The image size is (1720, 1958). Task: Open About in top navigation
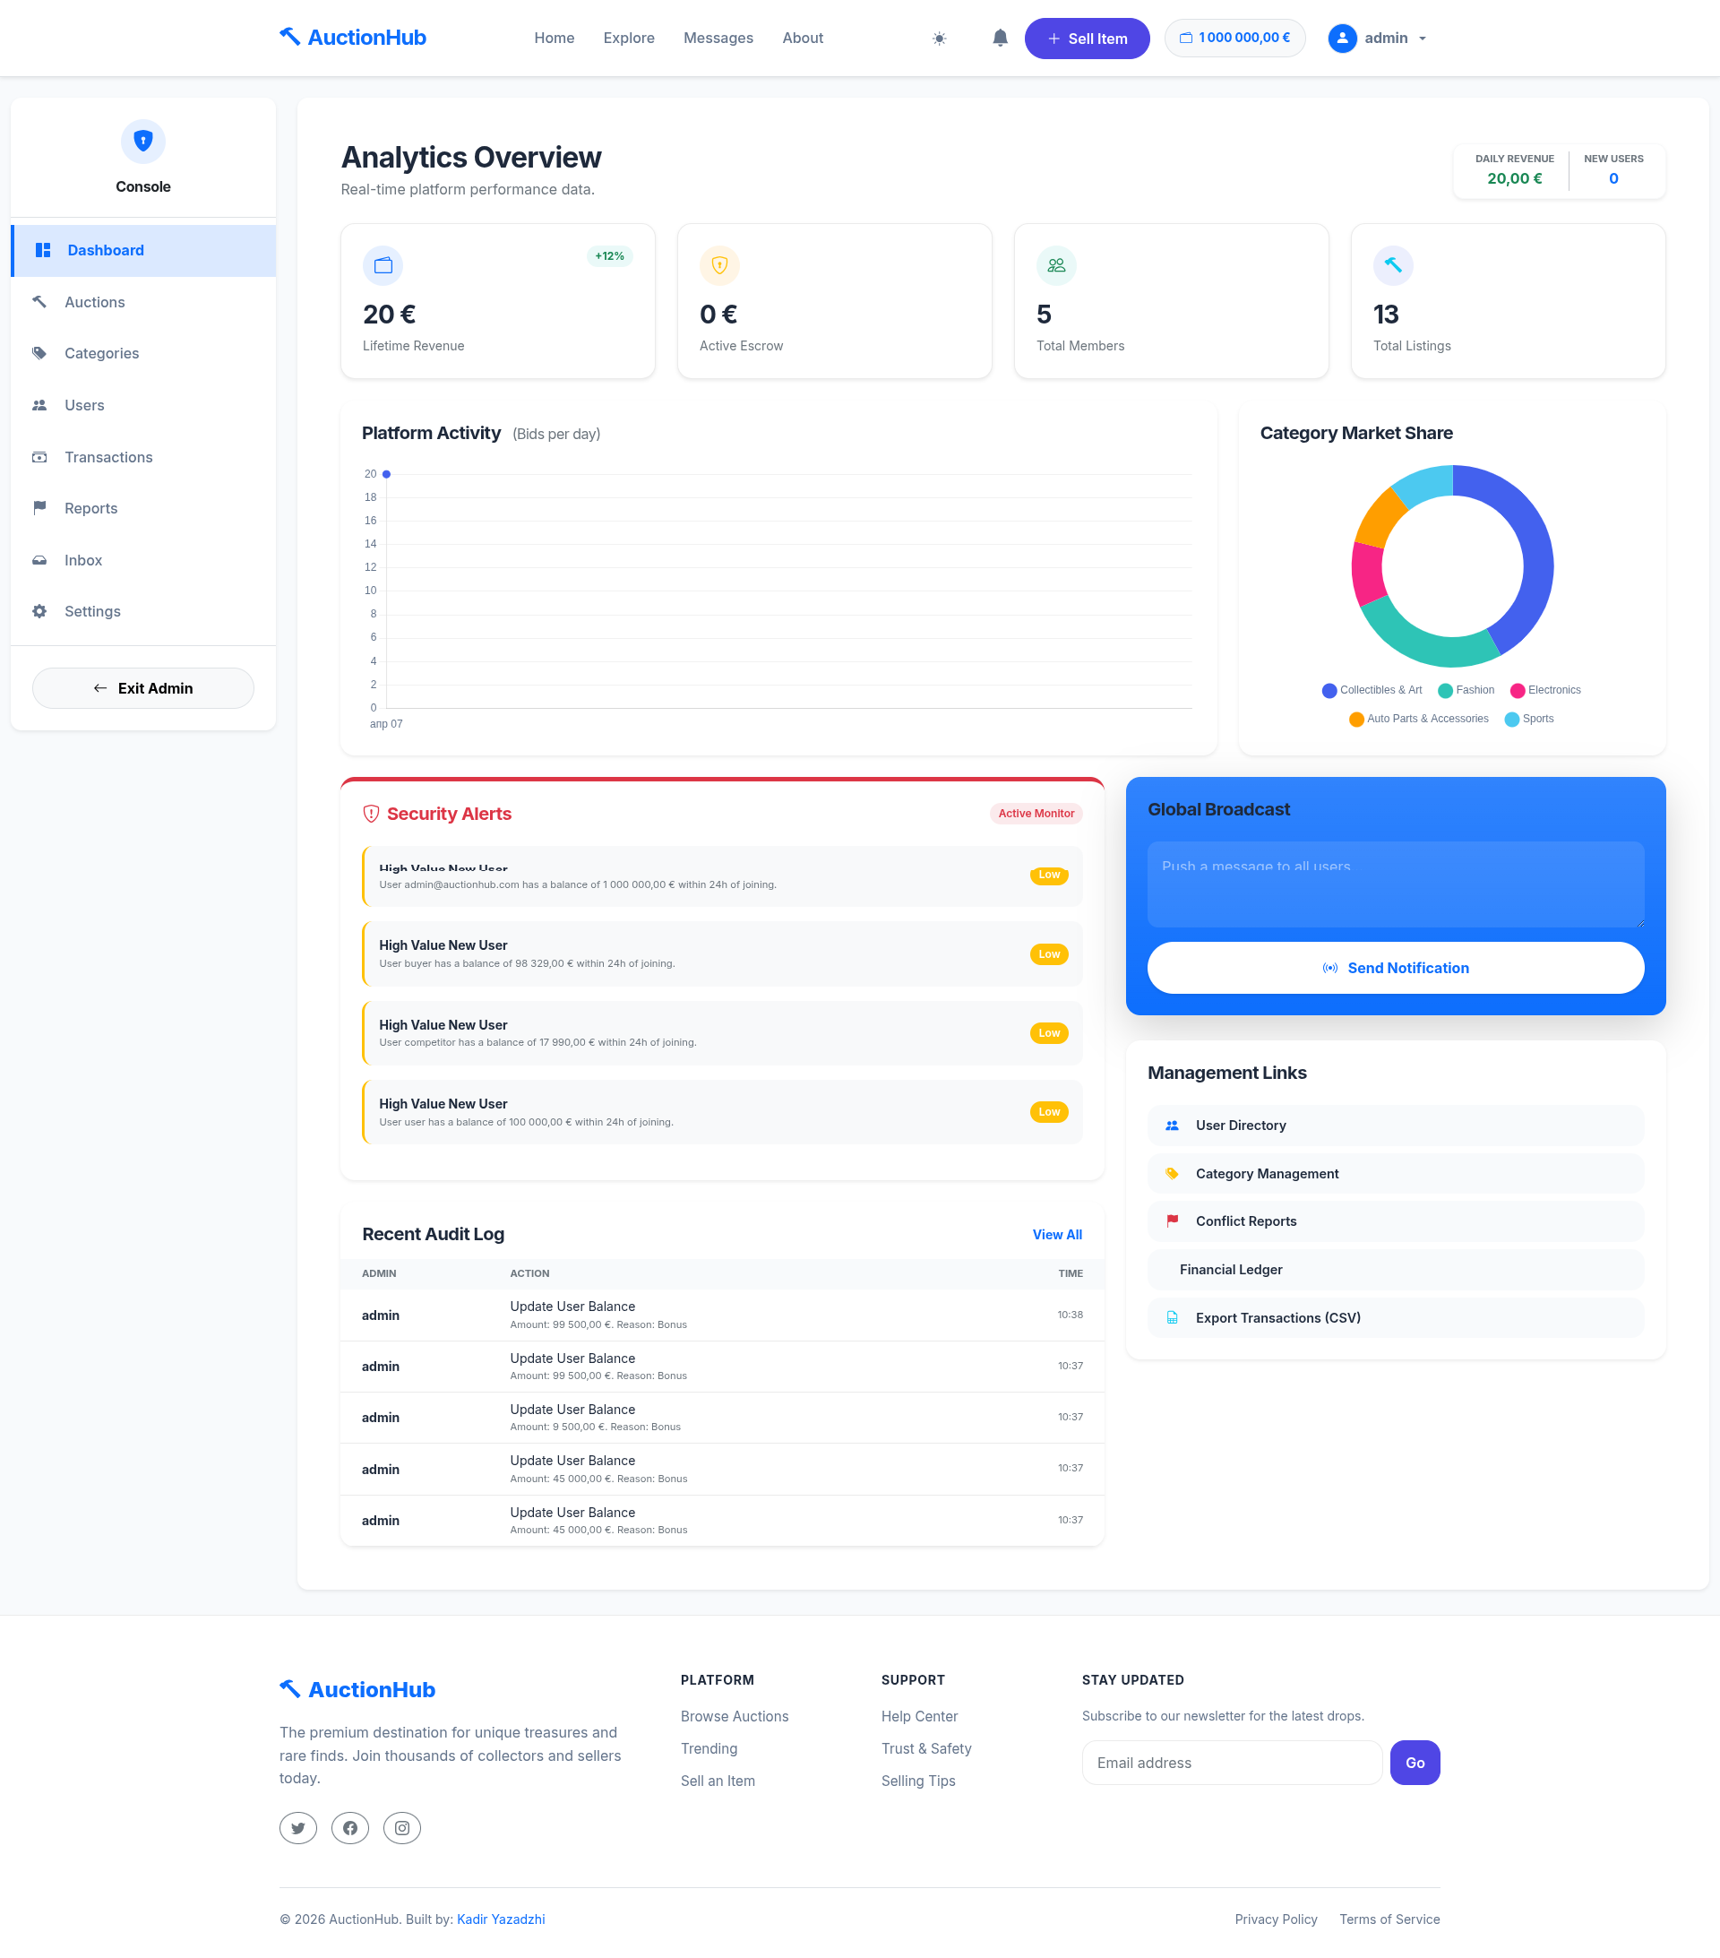pyautogui.click(x=803, y=39)
